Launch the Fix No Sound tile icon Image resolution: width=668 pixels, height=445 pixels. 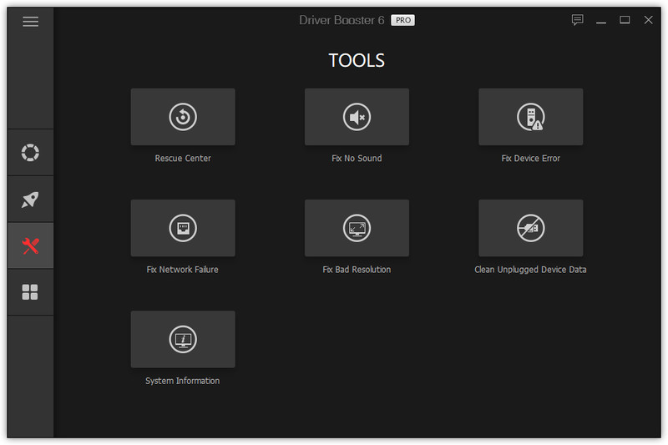(357, 117)
